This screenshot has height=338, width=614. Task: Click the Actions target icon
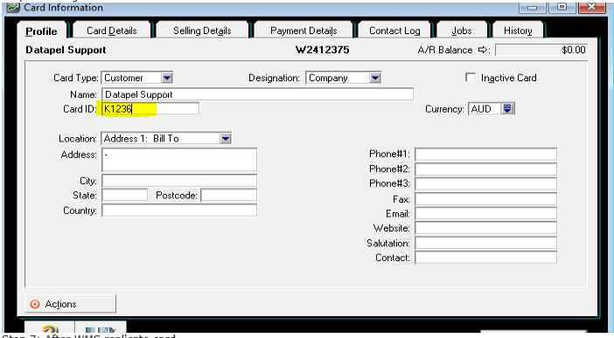tap(35, 304)
